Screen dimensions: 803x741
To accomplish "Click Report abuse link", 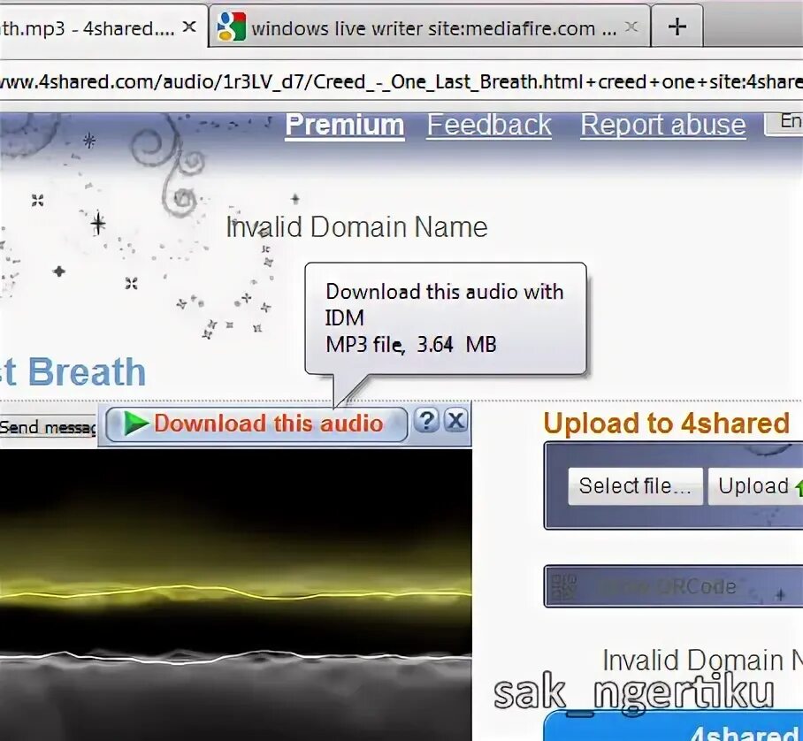I will point(663,126).
